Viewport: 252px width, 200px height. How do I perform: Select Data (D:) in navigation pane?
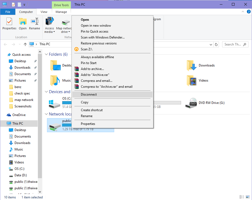pyautogui.click(x=18, y=175)
